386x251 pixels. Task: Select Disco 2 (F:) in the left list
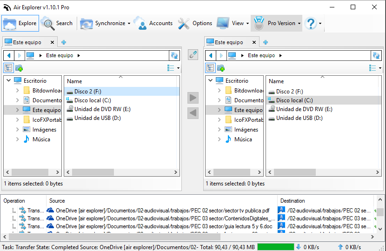pyautogui.click(x=121, y=91)
